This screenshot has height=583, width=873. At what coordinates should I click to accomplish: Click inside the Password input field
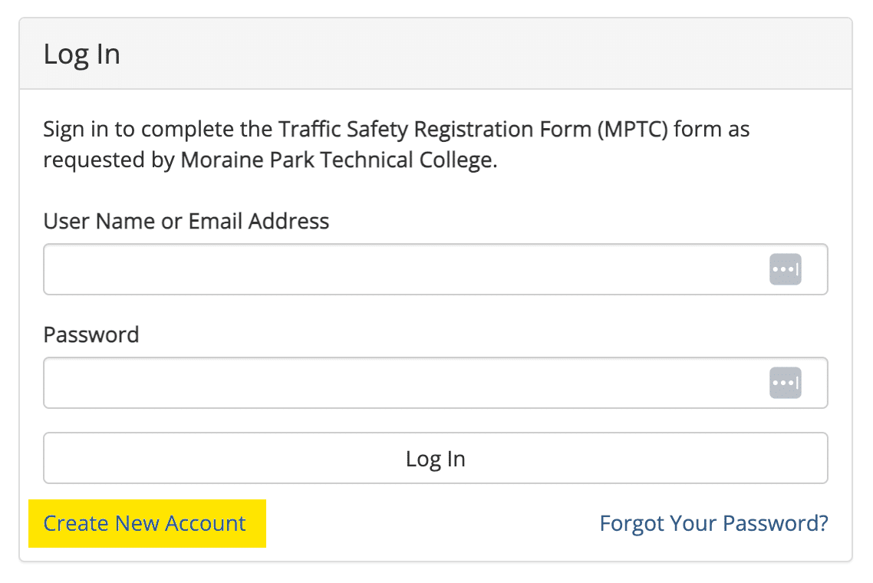click(x=399, y=383)
